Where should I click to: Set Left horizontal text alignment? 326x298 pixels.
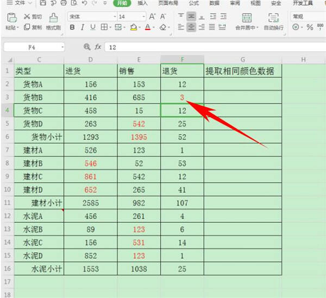pos(181,27)
